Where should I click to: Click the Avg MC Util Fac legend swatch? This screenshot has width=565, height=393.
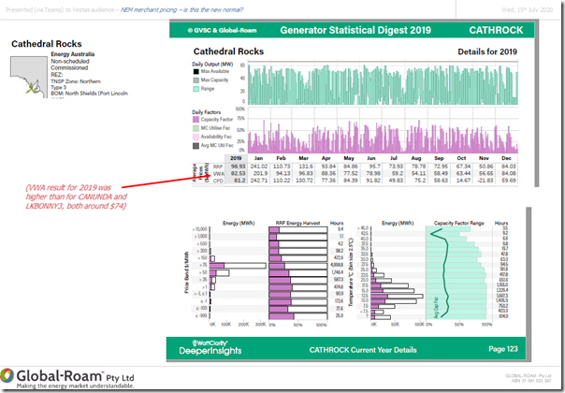pos(196,146)
